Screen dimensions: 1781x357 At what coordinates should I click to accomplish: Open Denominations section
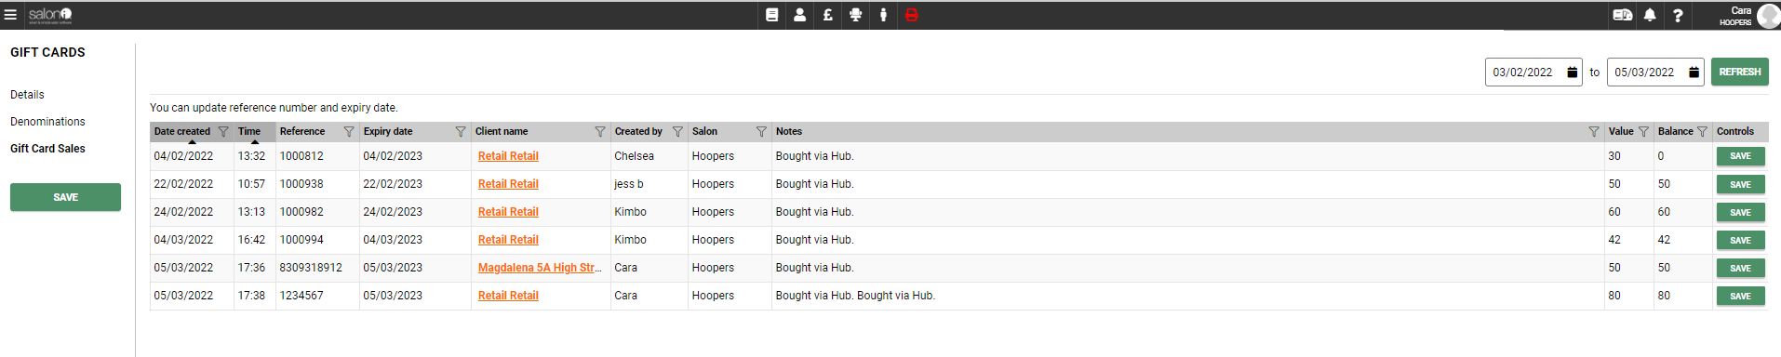(x=47, y=122)
